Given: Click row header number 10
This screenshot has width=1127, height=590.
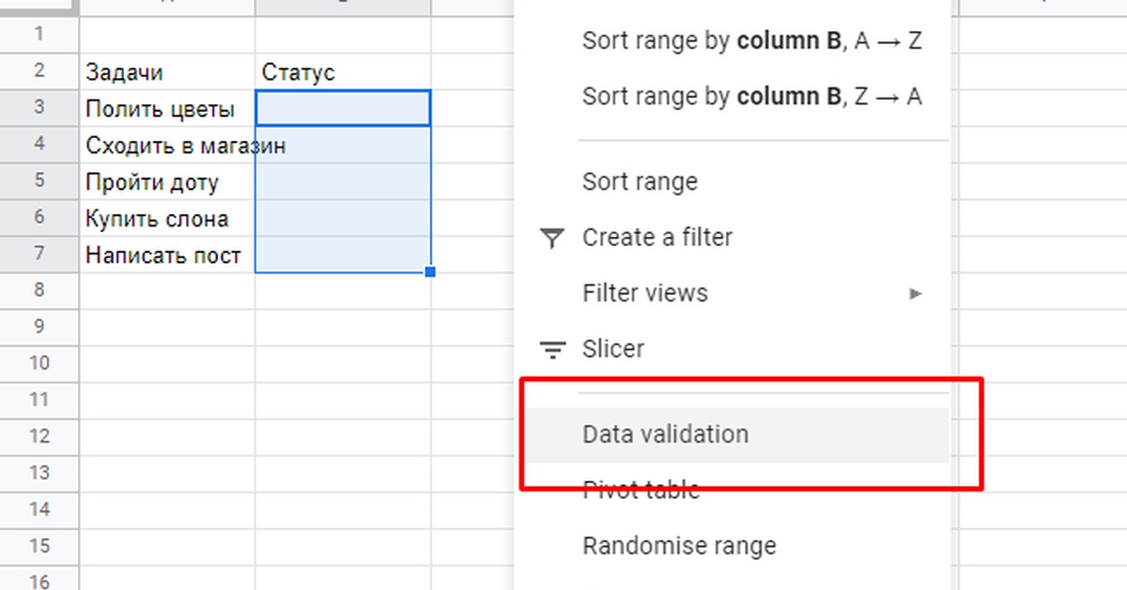Looking at the screenshot, I should tap(39, 363).
